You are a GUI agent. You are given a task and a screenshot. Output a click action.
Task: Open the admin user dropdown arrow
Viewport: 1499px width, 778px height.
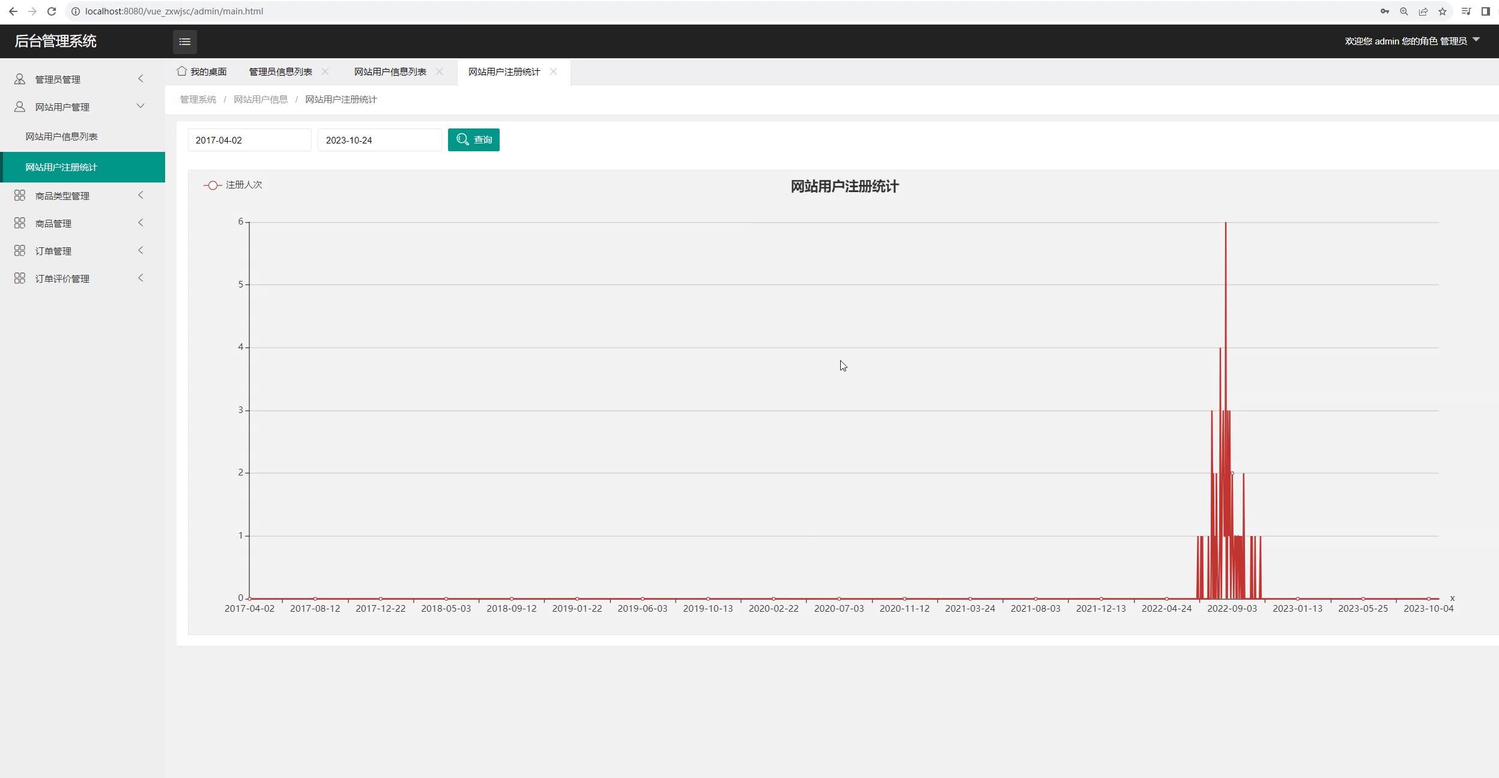pos(1476,40)
